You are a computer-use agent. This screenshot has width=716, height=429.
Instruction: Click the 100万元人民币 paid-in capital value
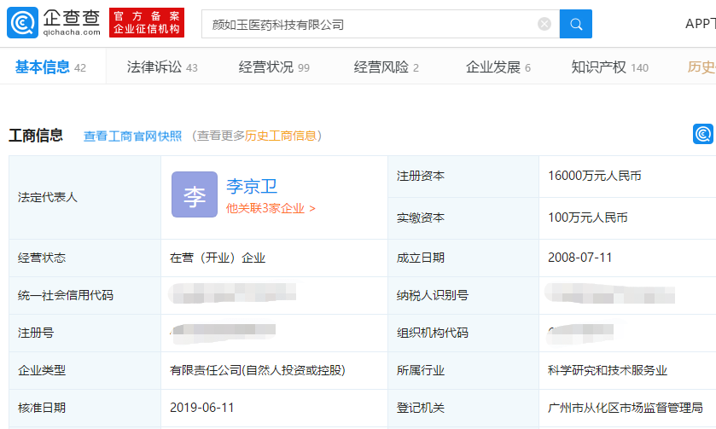click(588, 217)
